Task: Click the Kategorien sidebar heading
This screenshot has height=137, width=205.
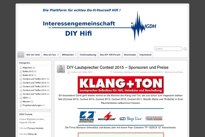Action: tap(25, 63)
